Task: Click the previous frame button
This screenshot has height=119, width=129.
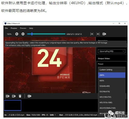Action: point(17,34)
